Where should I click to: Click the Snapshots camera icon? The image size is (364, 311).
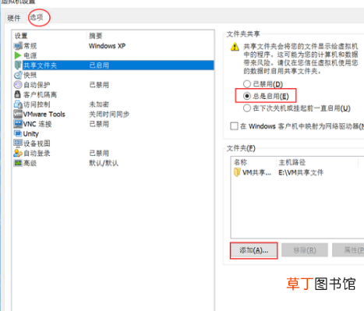tap(18, 75)
